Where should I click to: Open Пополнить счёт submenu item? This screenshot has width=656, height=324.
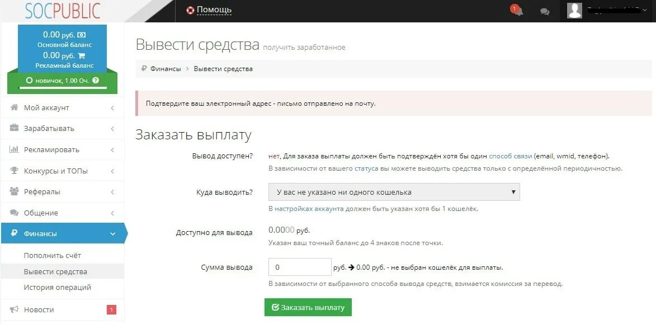pyautogui.click(x=53, y=255)
